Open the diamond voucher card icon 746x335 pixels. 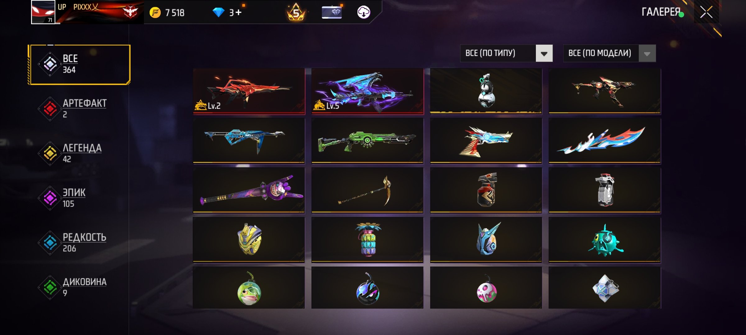(x=332, y=12)
